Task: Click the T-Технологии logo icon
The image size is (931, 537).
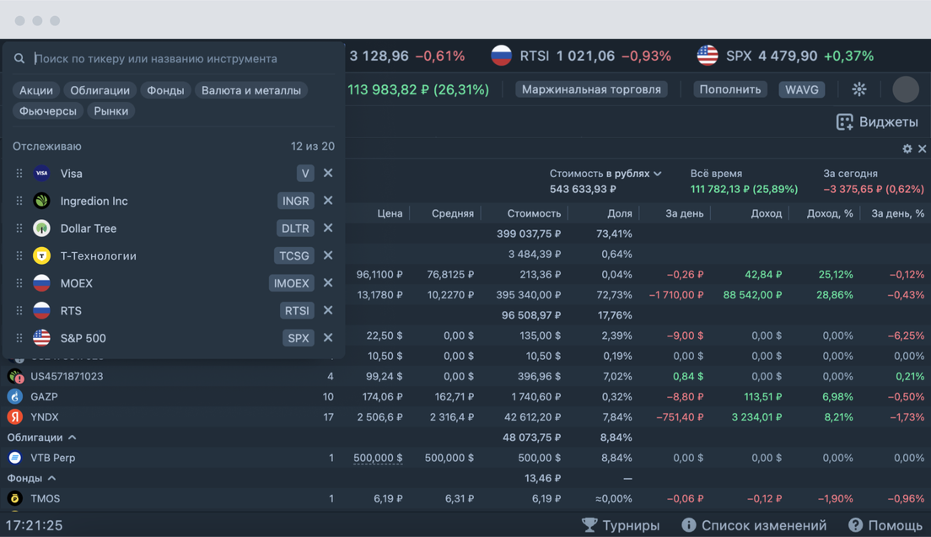Action: click(41, 255)
